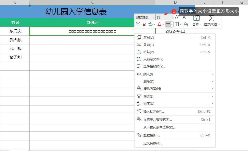This screenshot has width=248, height=151.
Task: Apply the fill color bucket
Action: point(150,24)
